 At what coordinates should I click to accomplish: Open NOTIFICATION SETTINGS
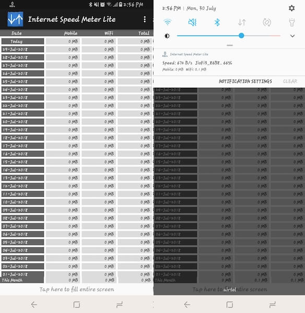(x=245, y=81)
